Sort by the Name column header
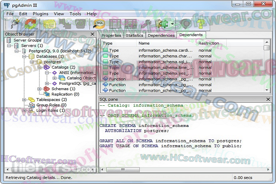The image size is (276, 184). point(166,43)
